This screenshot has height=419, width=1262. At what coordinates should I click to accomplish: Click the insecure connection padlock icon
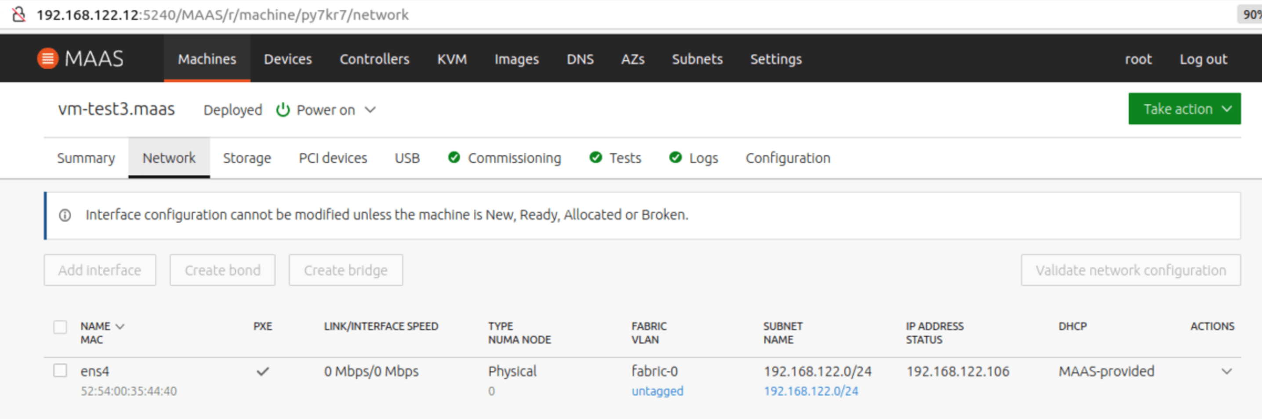tap(18, 14)
